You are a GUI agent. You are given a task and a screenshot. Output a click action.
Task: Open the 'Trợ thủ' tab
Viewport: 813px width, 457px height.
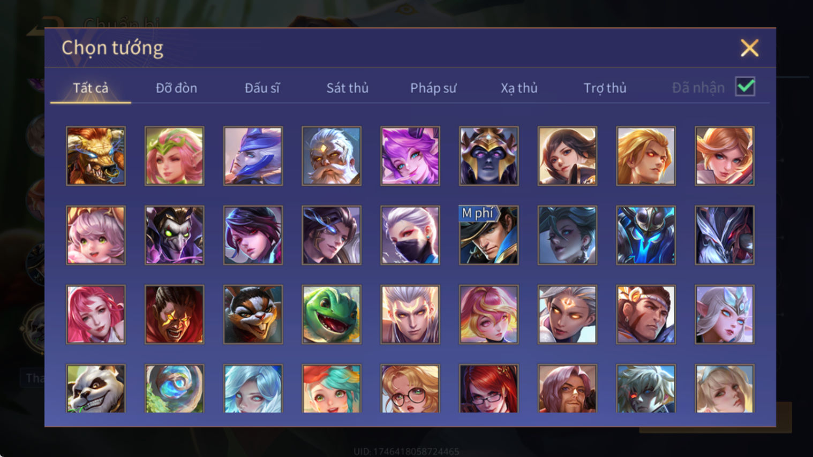click(x=605, y=88)
